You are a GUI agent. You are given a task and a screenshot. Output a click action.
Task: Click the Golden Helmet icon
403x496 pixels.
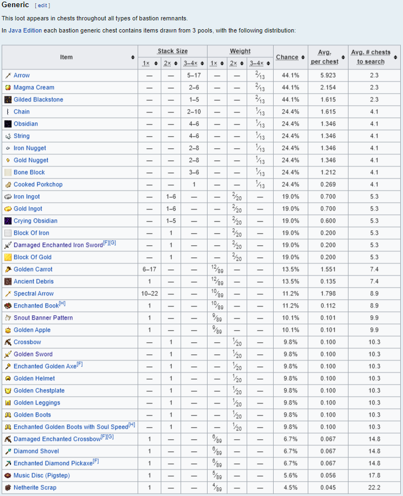tap(8, 379)
